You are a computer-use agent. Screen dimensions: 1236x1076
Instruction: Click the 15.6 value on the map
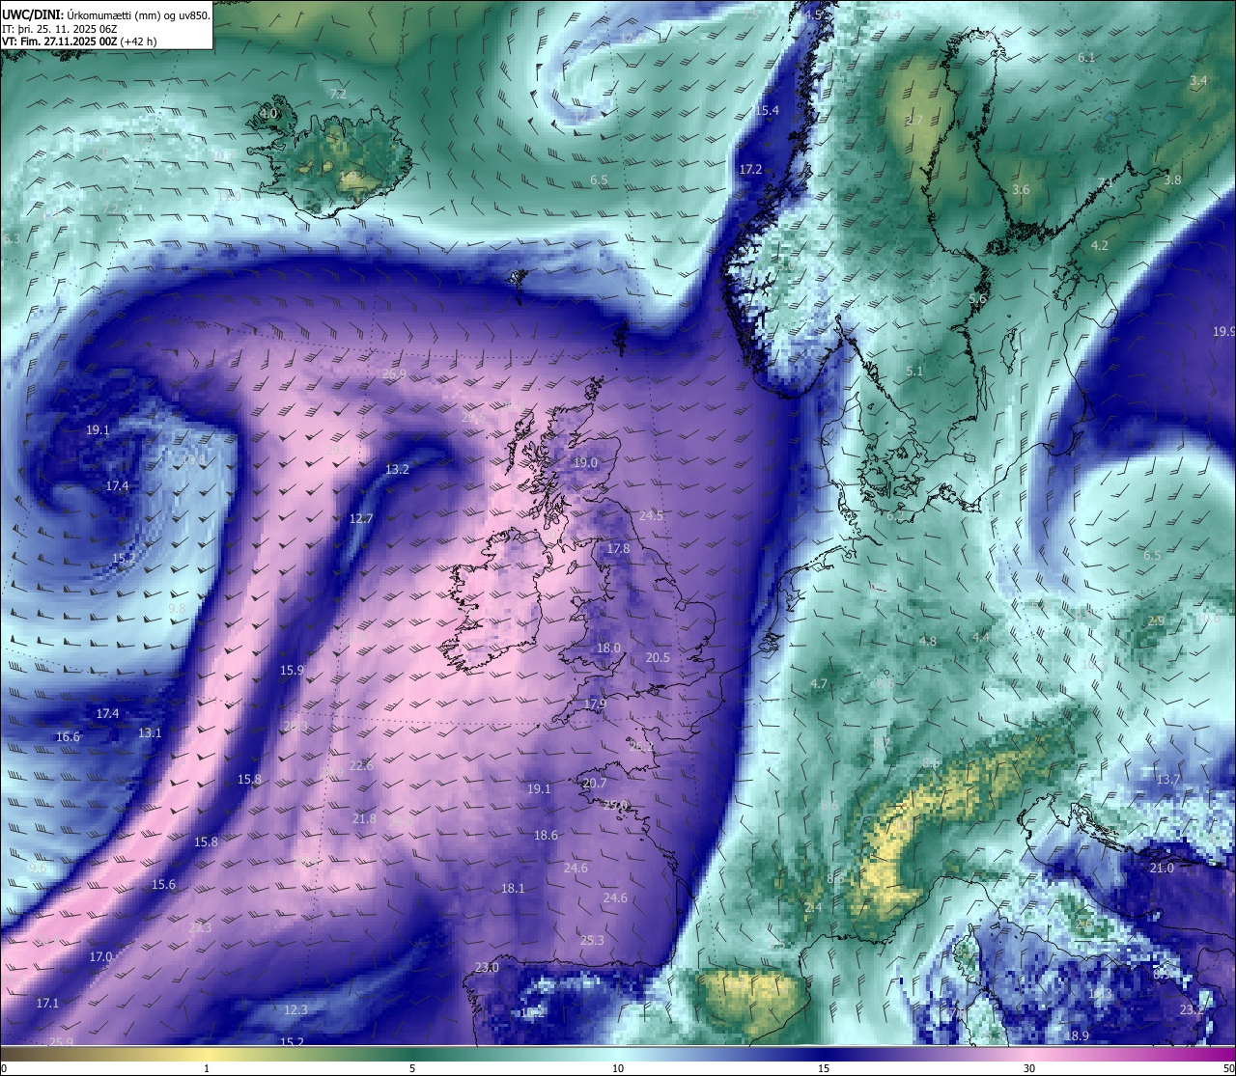[163, 885]
